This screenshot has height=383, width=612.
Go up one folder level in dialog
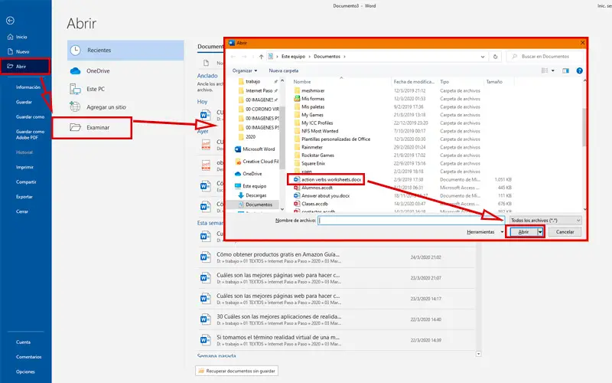point(261,57)
